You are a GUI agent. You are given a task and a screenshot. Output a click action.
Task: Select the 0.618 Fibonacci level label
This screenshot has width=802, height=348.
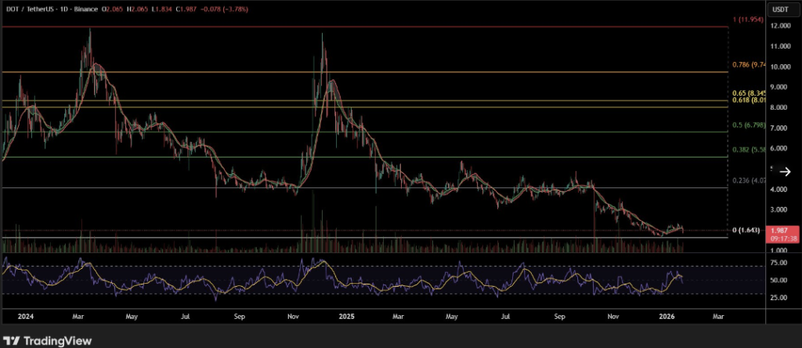click(746, 100)
